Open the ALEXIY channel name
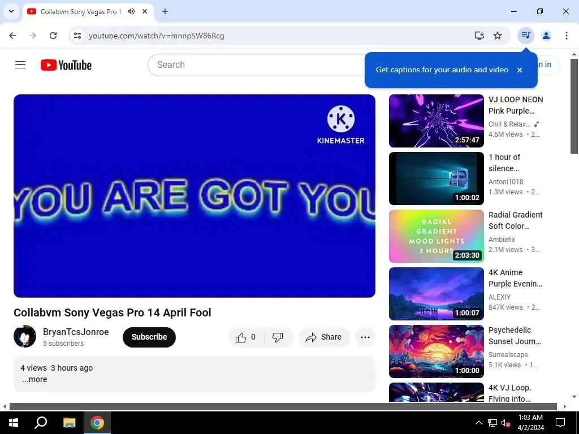Image resolution: width=579 pixels, height=434 pixels. 500,297
